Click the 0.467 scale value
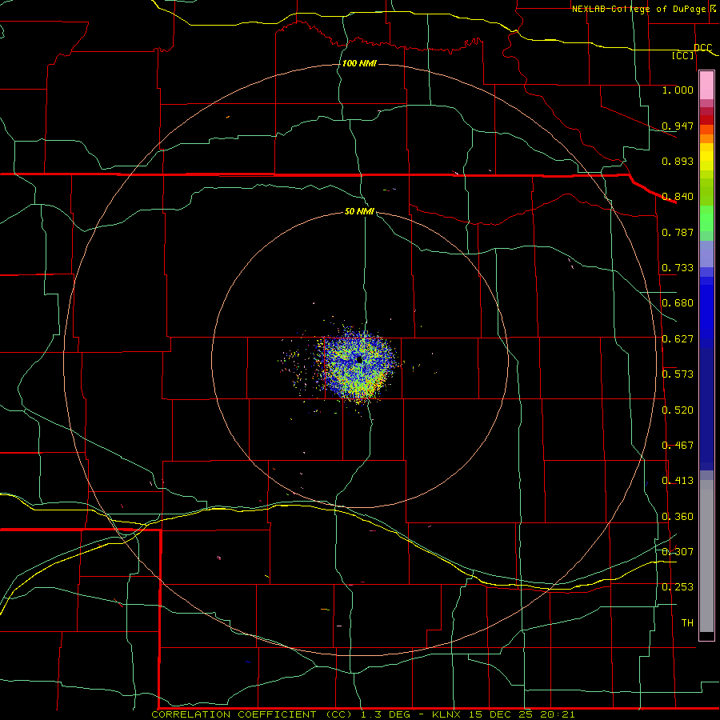This screenshot has height=720, width=720. click(x=678, y=446)
